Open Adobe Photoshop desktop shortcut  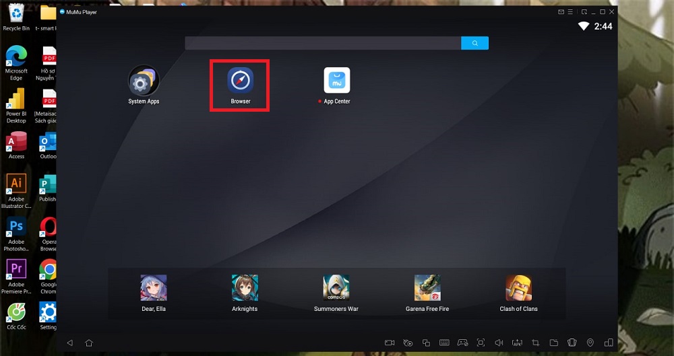point(16,234)
